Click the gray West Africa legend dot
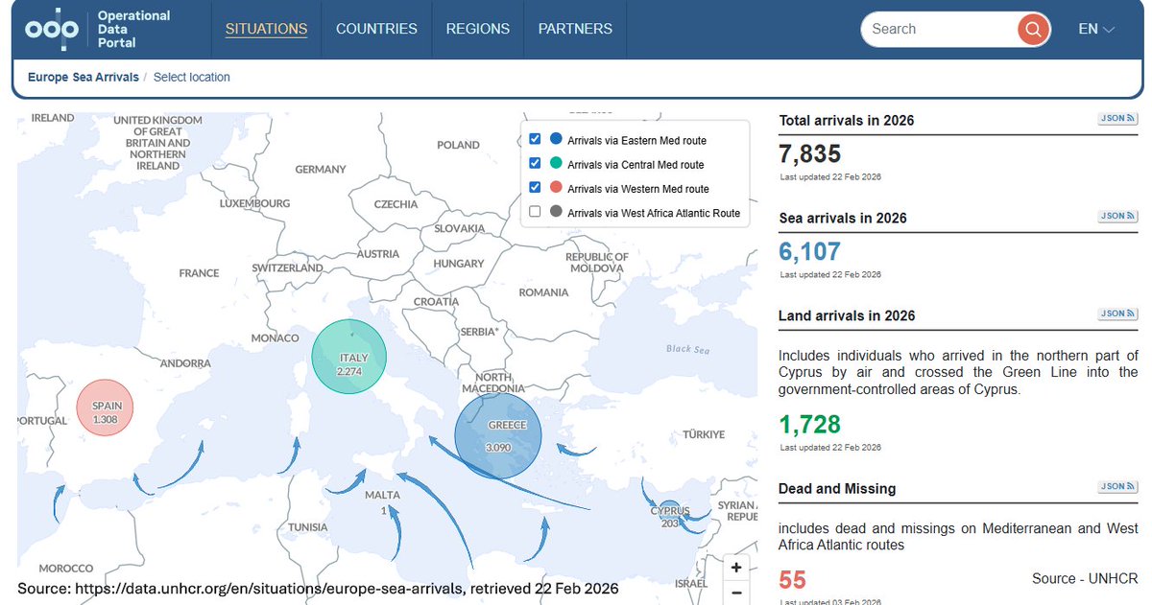Screen dimensions: 1152x605 point(556,211)
